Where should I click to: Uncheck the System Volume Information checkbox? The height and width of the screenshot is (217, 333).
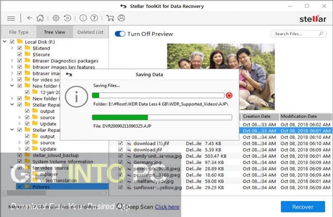tap(20, 161)
